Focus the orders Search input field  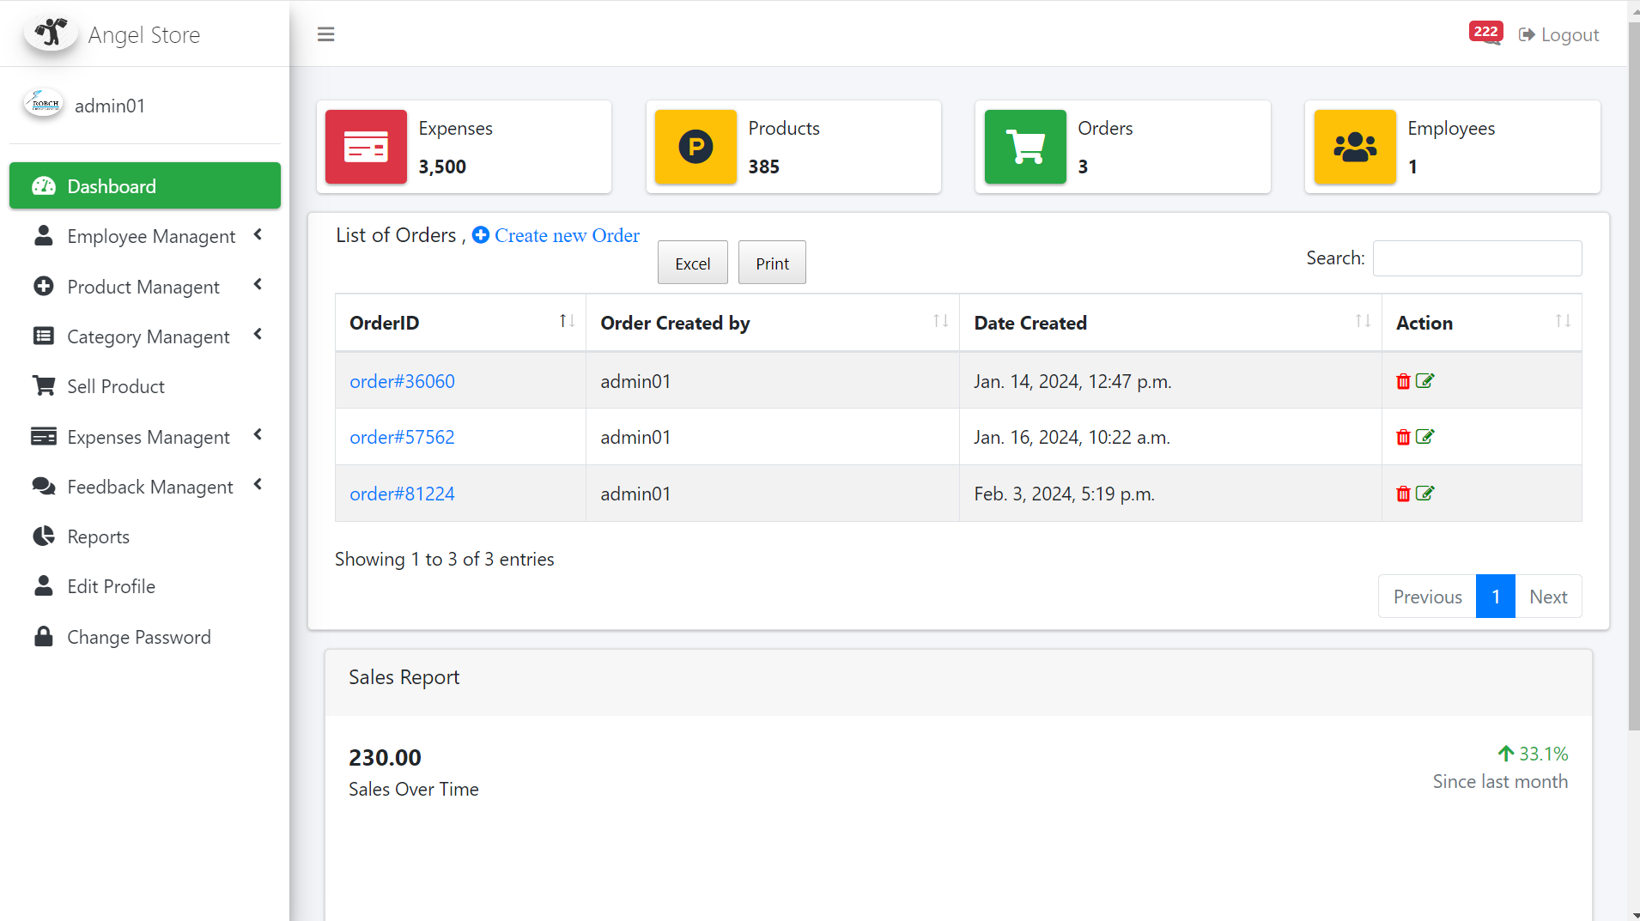coord(1477,258)
